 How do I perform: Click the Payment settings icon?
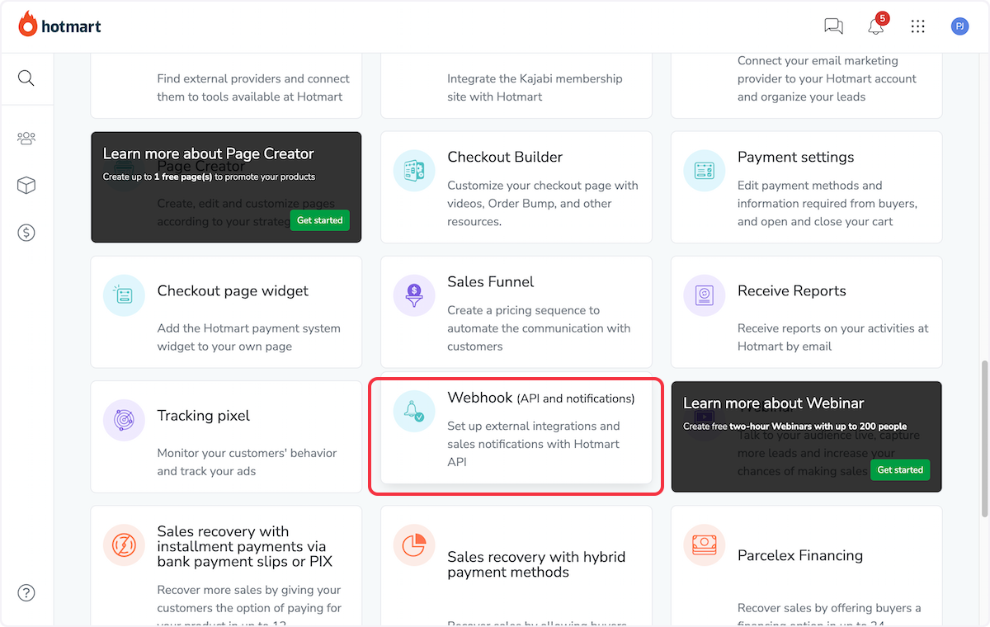(705, 171)
